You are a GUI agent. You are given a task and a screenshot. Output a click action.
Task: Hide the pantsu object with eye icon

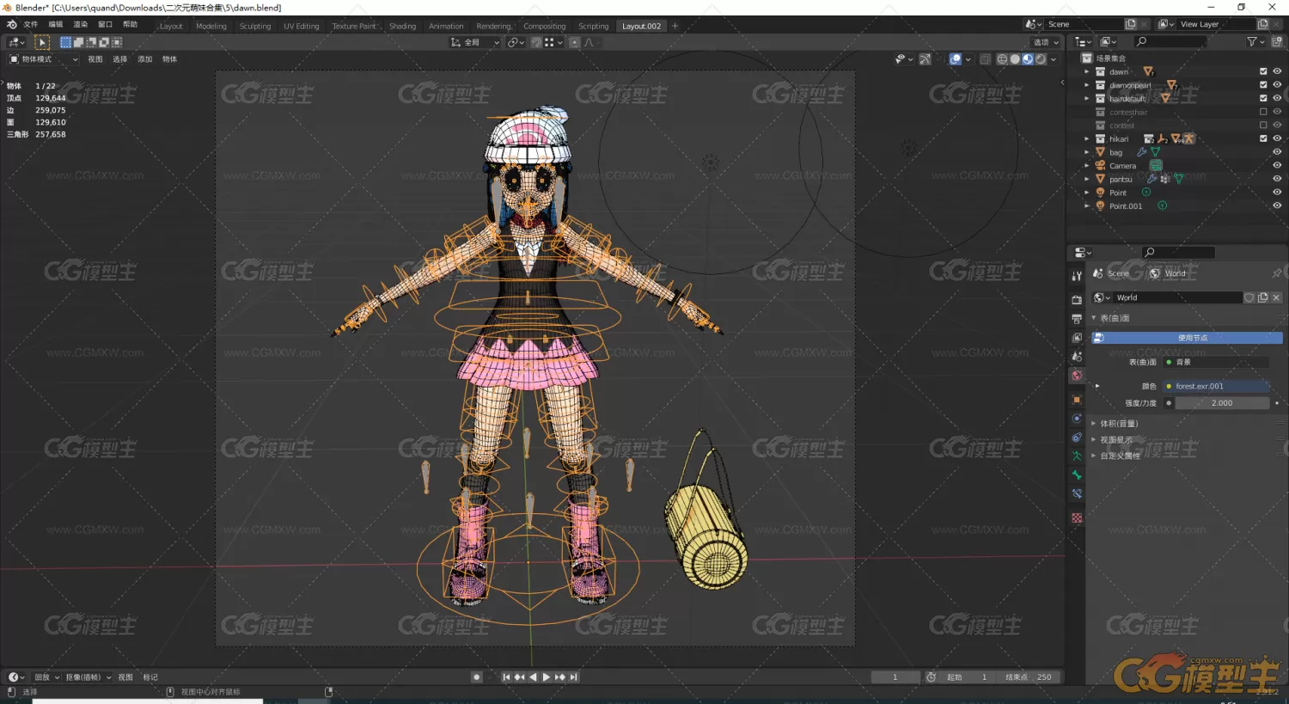point(1277,179)
